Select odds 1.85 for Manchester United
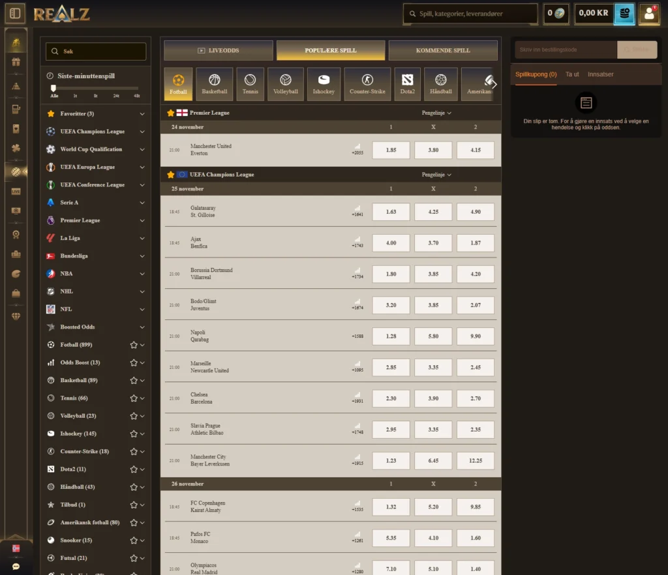668x575 pixels. (x=391, y=150)
